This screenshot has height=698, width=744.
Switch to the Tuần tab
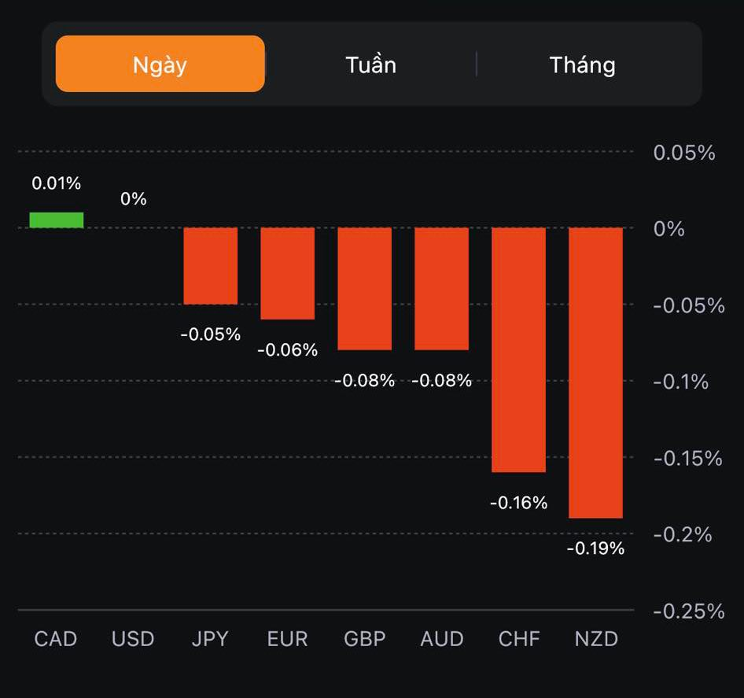pyautogui.click(x=370, y=64)
